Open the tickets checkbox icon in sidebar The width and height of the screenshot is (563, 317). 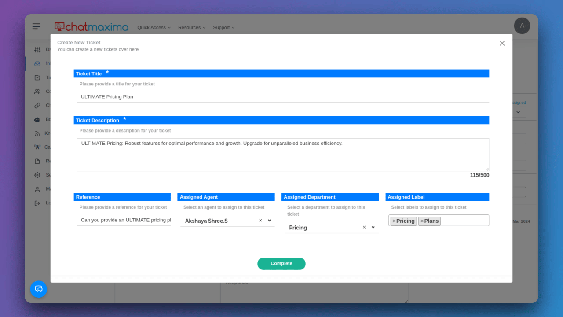click(x=37, y=77)
